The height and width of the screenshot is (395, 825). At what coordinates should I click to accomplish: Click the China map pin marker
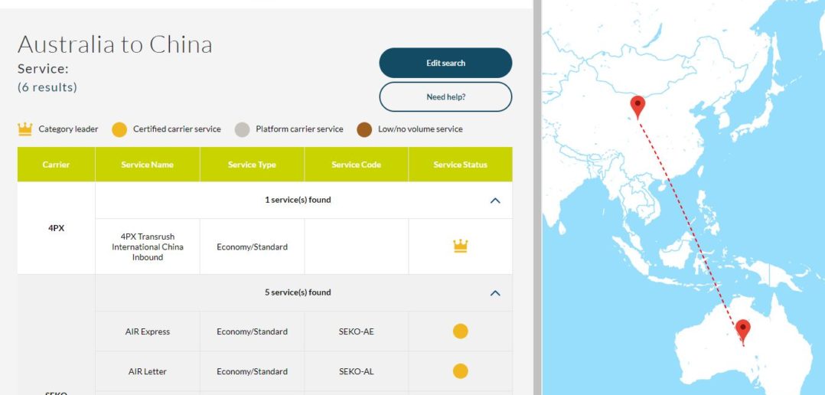click(x=637, y=106)
